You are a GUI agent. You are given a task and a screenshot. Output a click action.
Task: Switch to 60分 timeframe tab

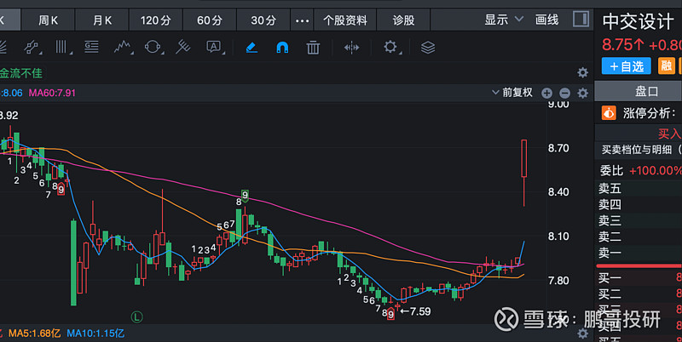point(210,19)
